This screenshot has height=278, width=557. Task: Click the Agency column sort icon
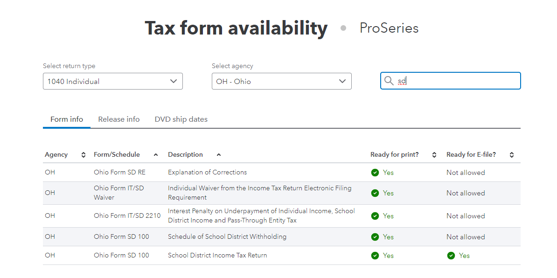[83, 154]
